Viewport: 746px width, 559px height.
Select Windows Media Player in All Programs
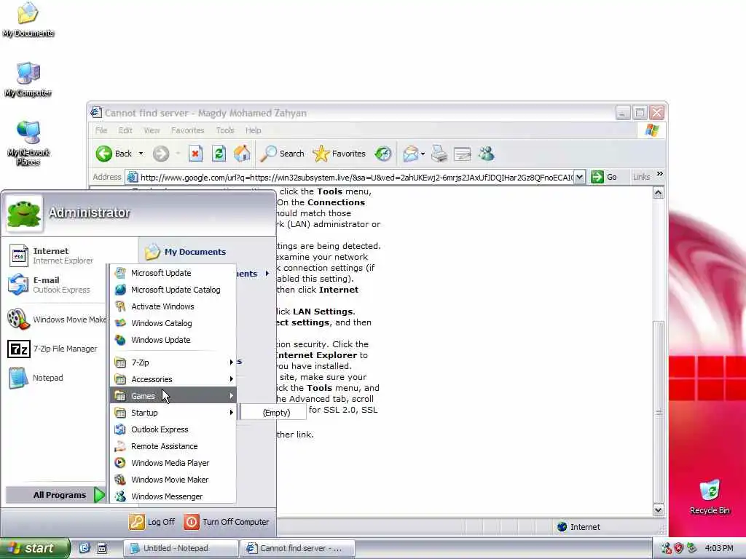(x=174, y=462)
